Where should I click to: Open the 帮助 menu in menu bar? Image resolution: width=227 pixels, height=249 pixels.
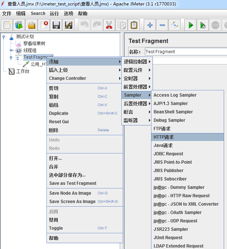(x=82, y=13)
